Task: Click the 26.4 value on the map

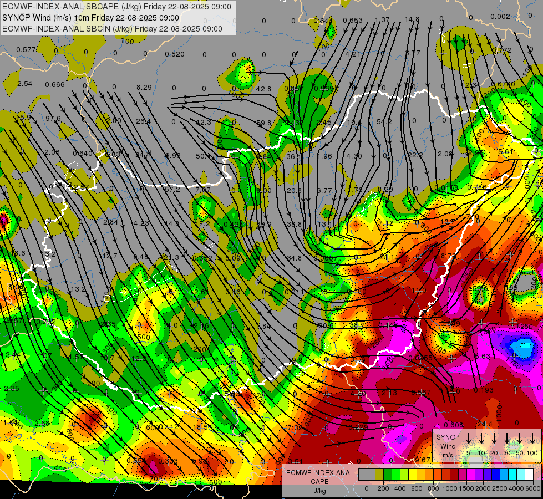Action: 143,121
